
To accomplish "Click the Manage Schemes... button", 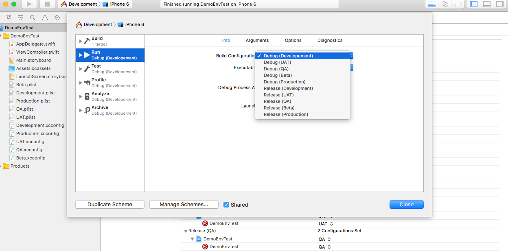I will click(184, 205).
